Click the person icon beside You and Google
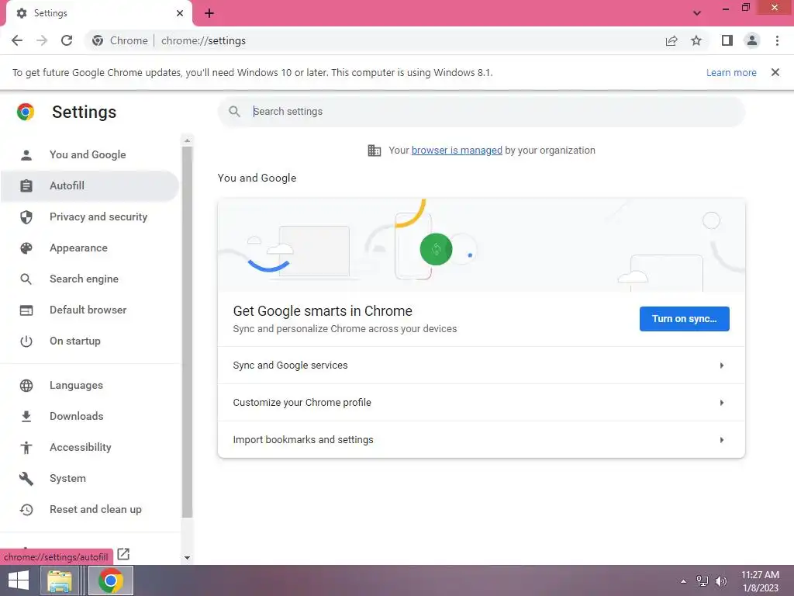The height and width of the screenshot is (596, 794). coord(26,154)
